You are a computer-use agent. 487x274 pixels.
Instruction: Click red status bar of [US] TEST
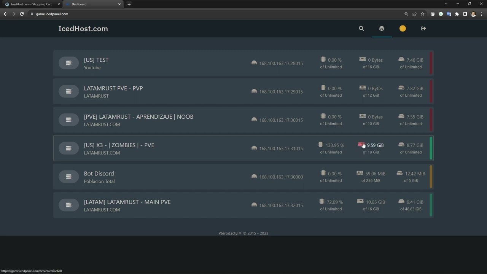(x=431, y=63)
